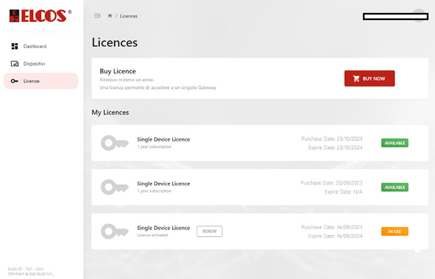The height and width of the screenshot is (279, 435).
Task: Click RENEW on the activated licence
Action: click(x=209, y=231)
